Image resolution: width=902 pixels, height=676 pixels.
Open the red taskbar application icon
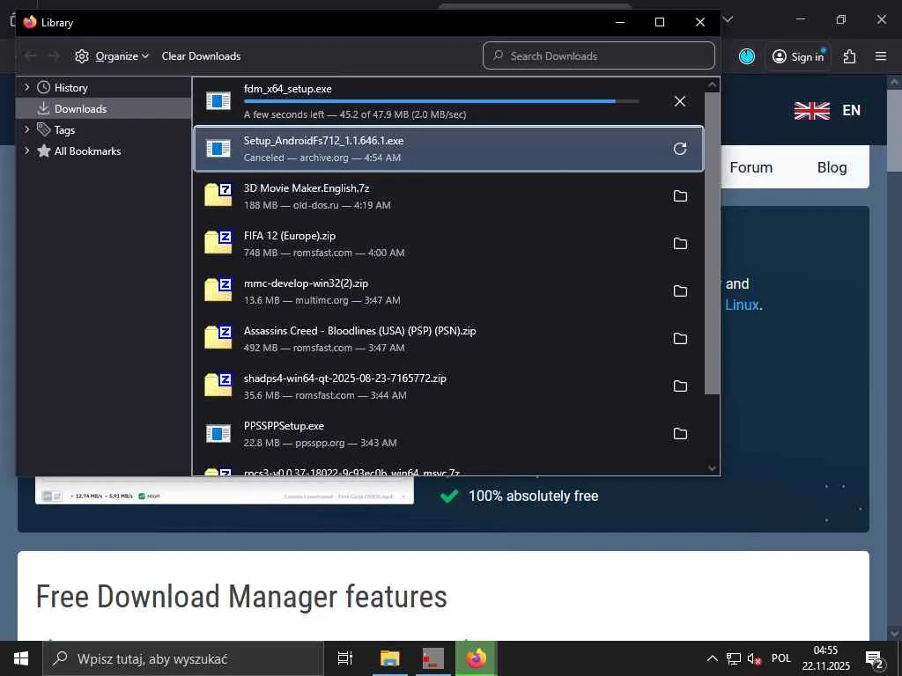point(433,658)
